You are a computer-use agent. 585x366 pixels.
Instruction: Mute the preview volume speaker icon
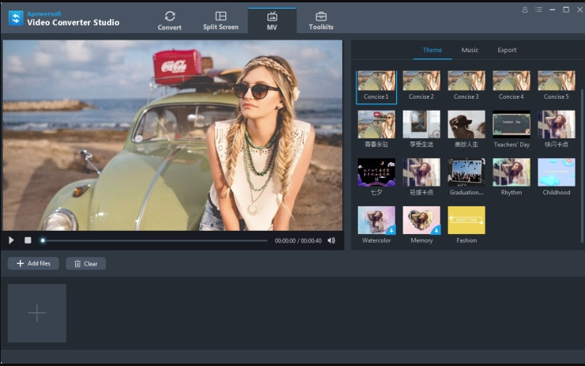pos(331,240)
